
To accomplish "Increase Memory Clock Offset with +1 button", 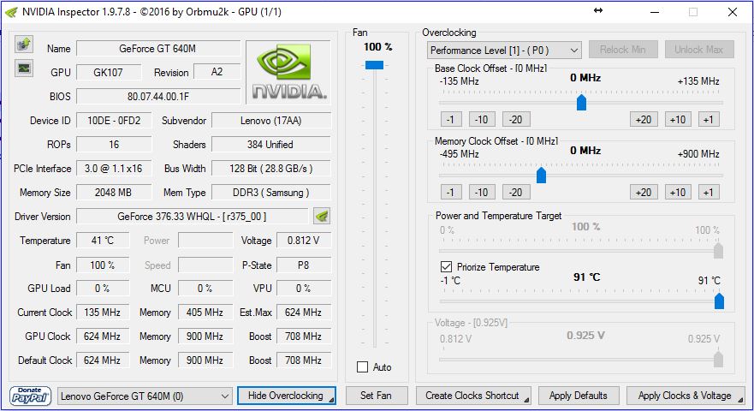I will coord(709,192).
